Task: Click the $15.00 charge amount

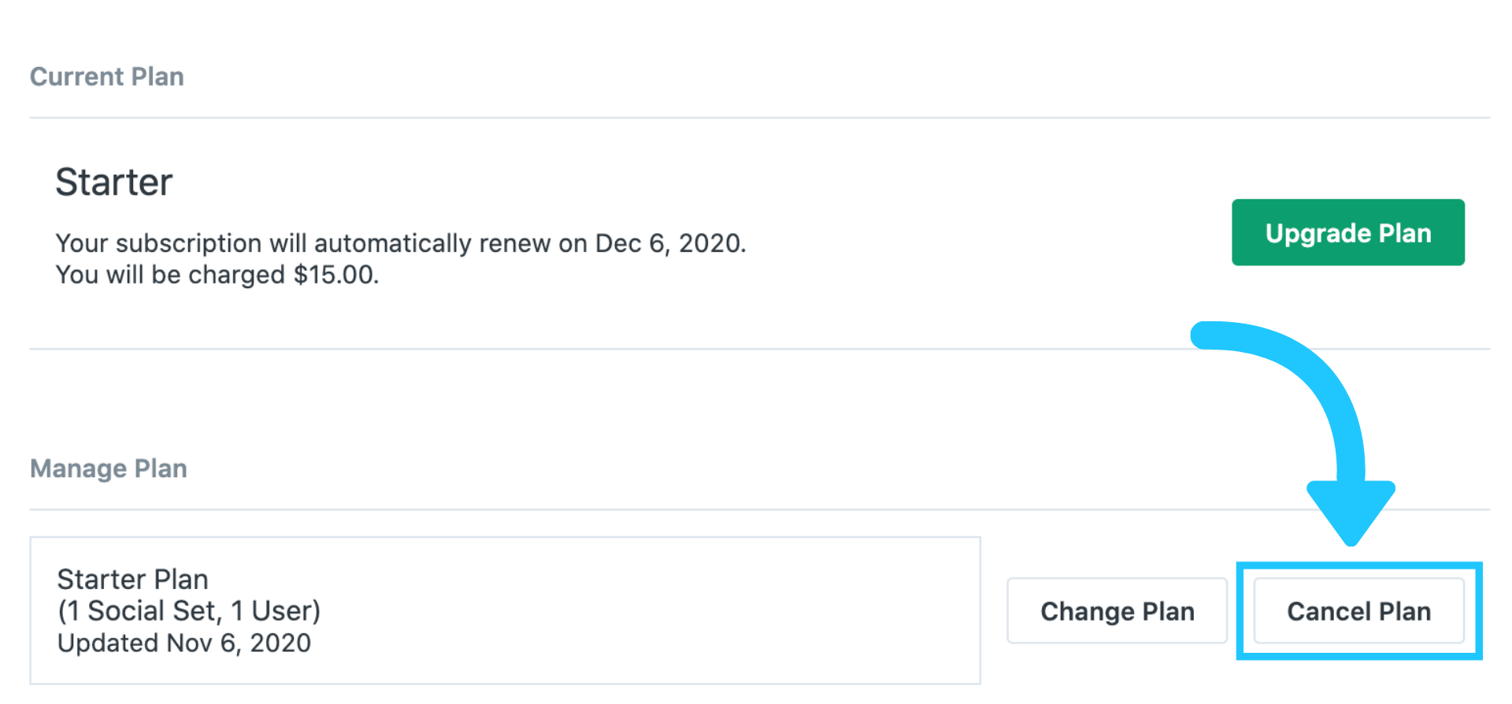Action: click(335, 275)
